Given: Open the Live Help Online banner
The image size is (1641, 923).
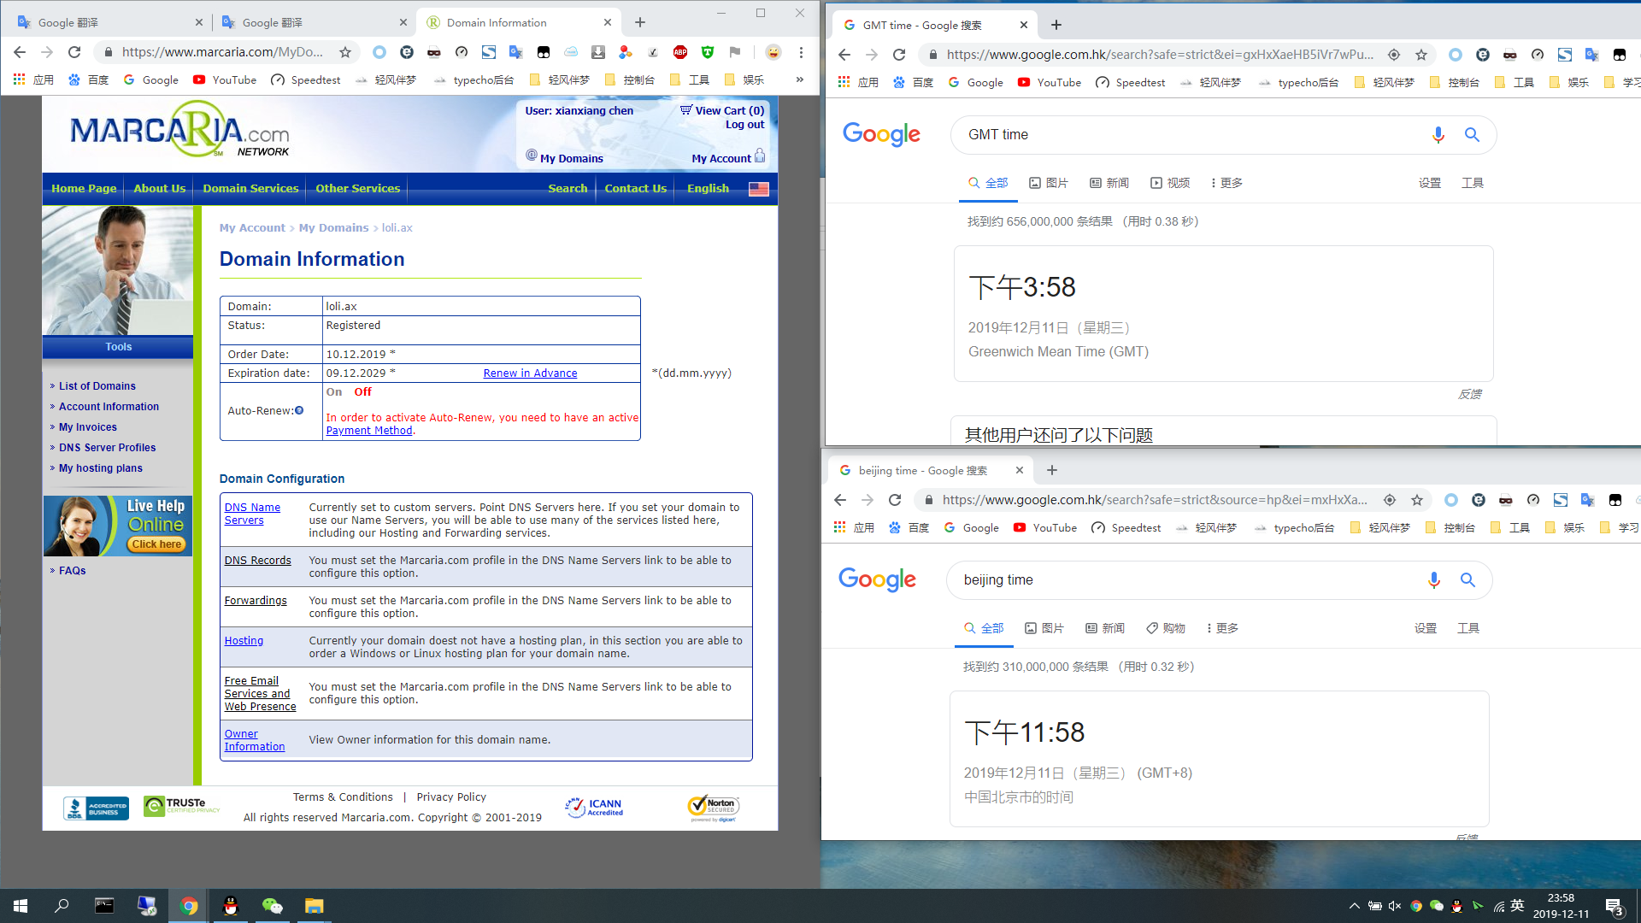Looking at the screenshot, I should tap(118, 526).
